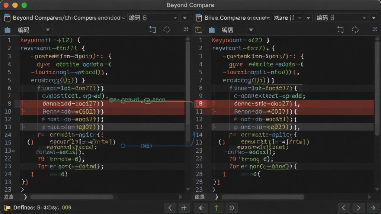The height and width of the screenshot is (214, 381).
Task: Click the right pane's vertical scrollbar thumb
Action: 377,88
